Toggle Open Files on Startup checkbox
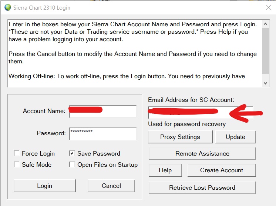Image resolution: width=276 pixels, height=206 pixels. point(72,165)
